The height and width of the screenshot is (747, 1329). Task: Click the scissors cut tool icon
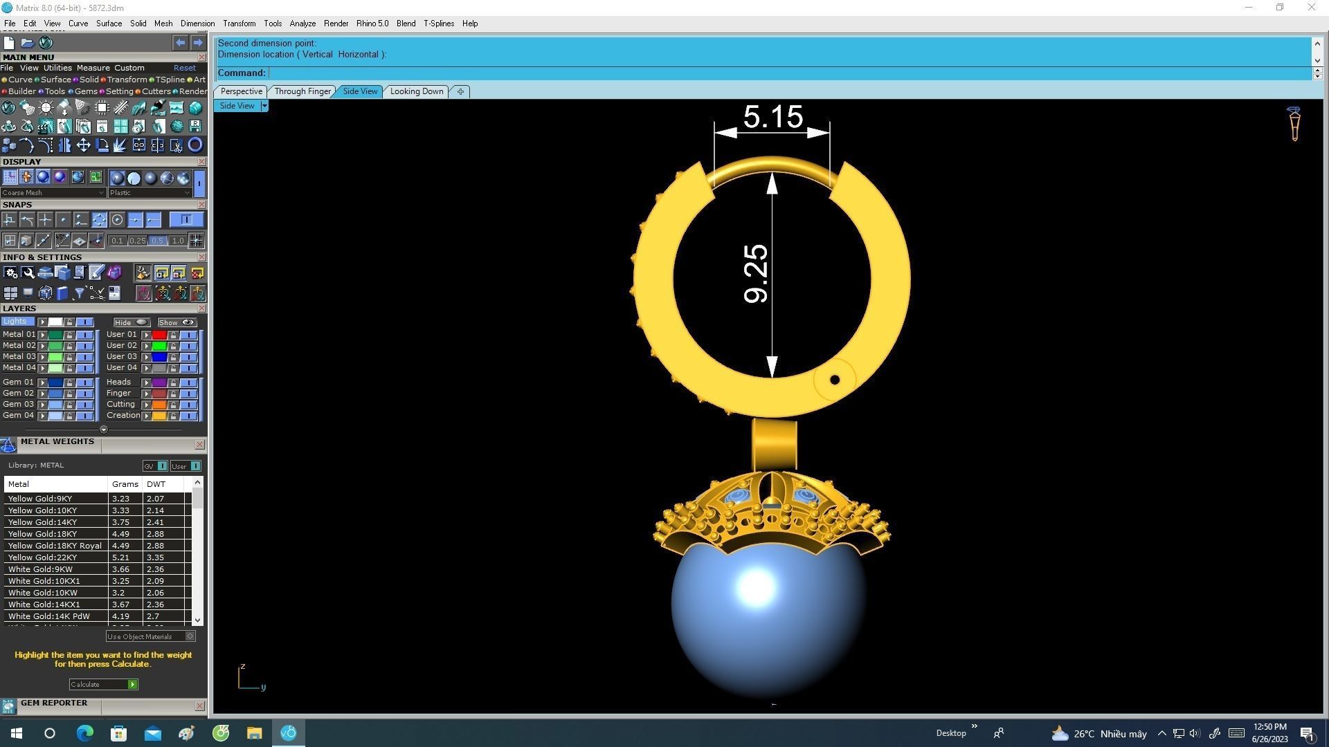pyautogui.click(x=176, y=145)
